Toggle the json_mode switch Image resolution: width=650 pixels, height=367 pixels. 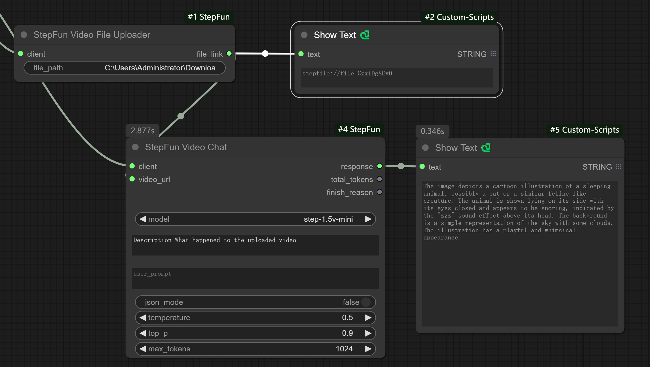click(x=366, y=302)
